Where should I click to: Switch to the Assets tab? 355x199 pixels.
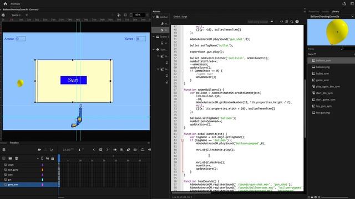(x=326, y=11)
